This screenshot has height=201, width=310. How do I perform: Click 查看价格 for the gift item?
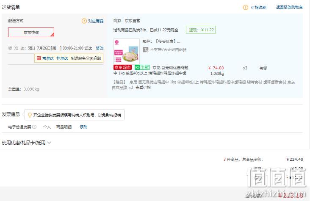(143, 88)
